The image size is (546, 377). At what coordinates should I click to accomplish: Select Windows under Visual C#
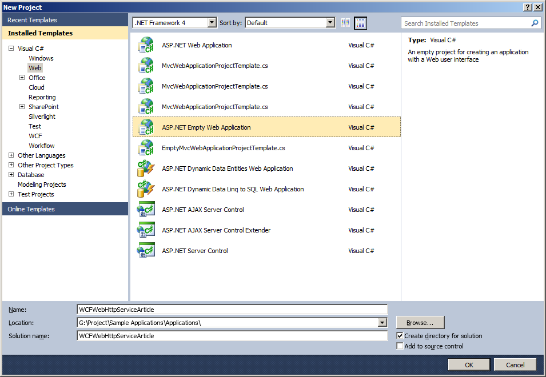tap(41, 58)
